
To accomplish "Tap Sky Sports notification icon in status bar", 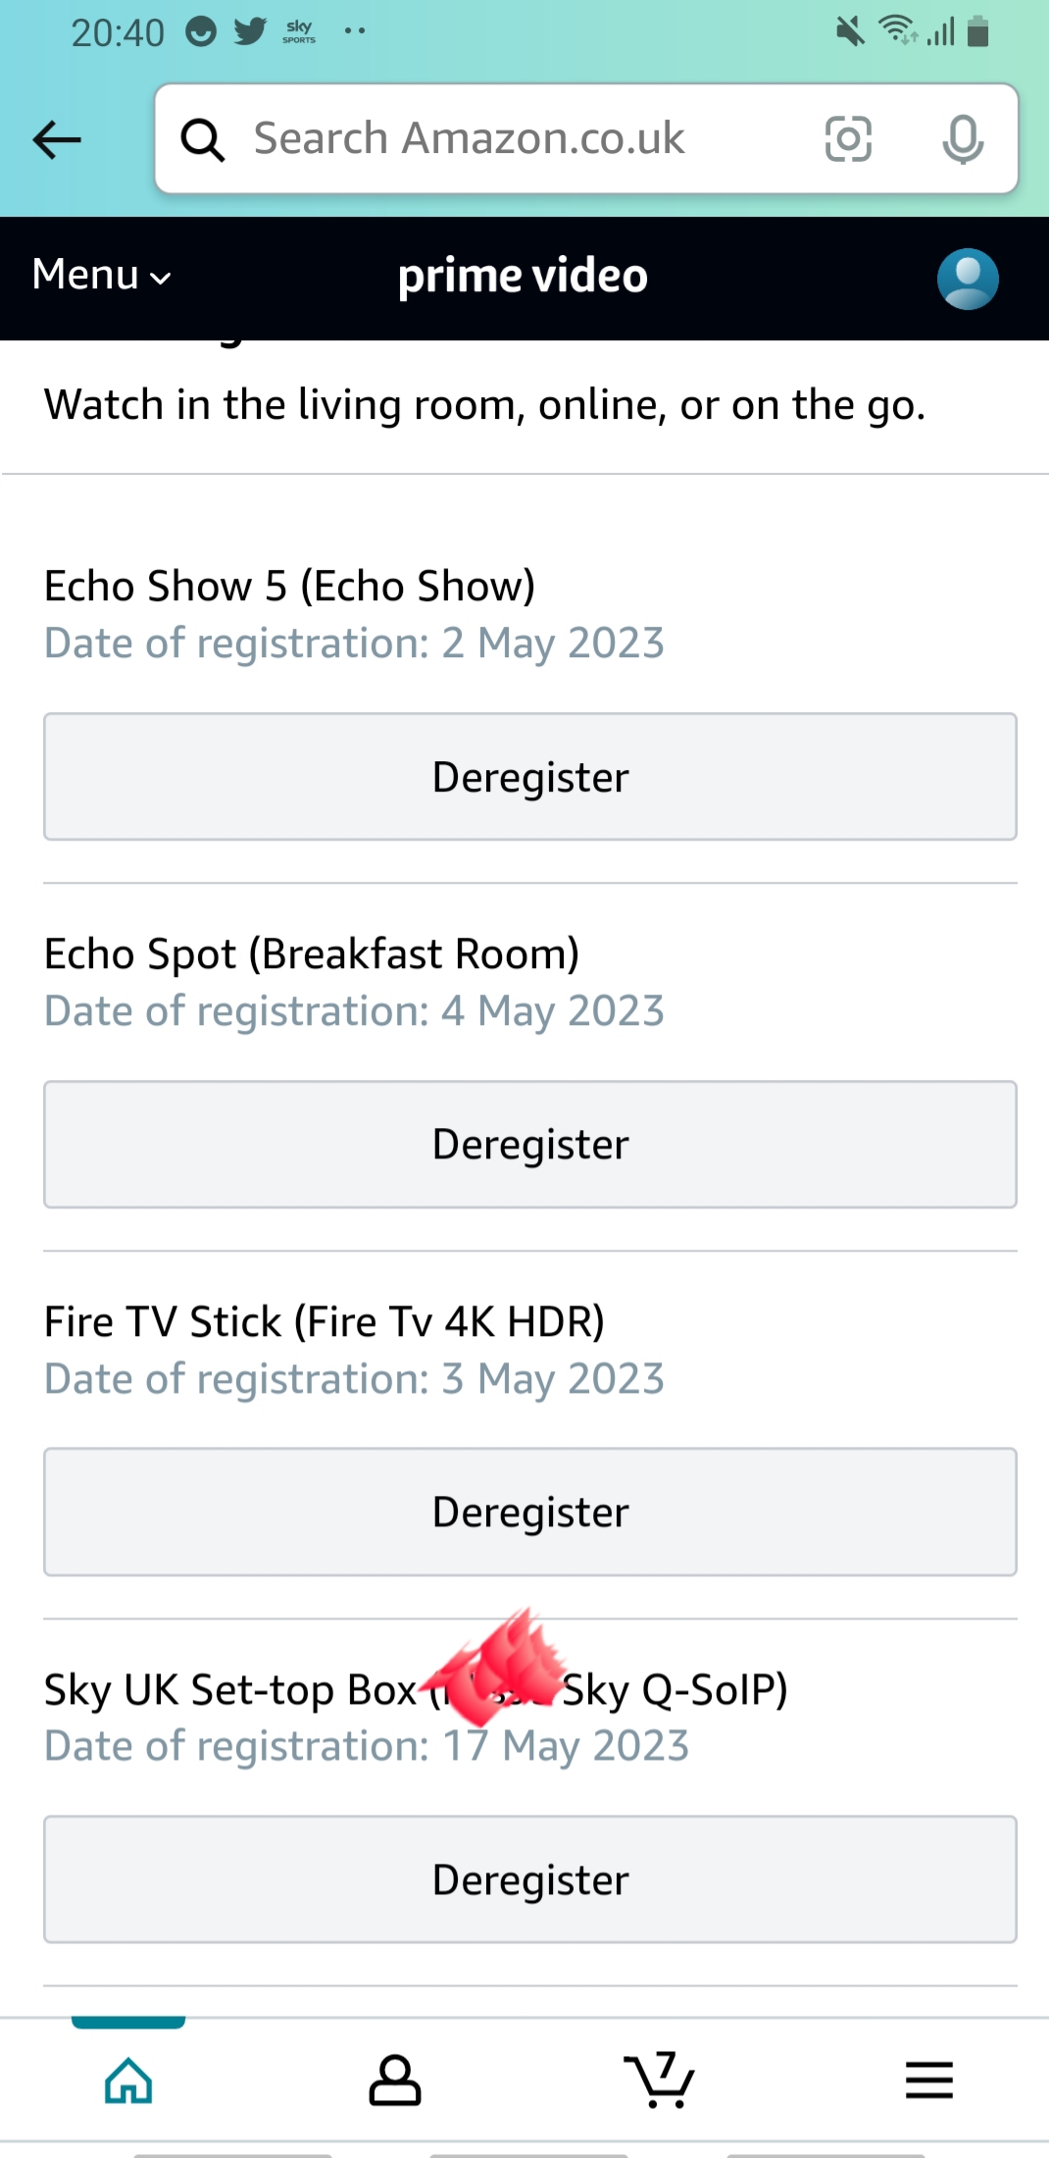I will (x=299, y=31).
